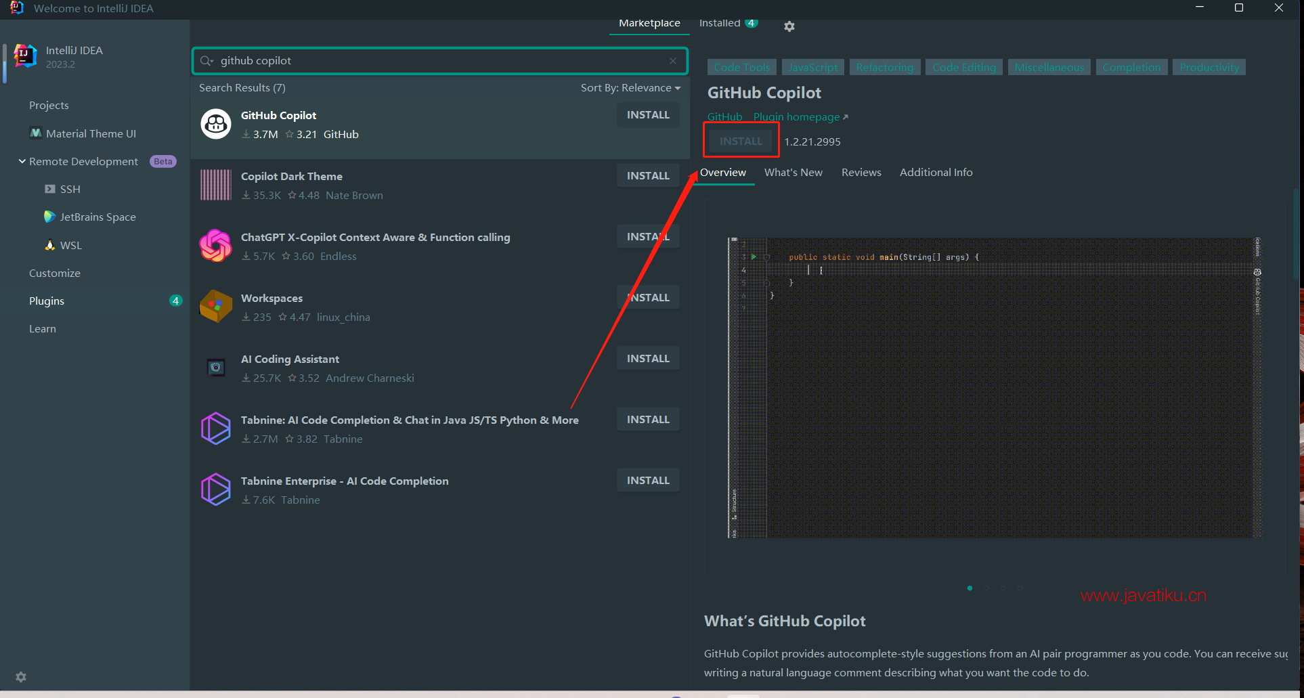Select the Completion tag

pyautogui.click(x=1131, y=68)
